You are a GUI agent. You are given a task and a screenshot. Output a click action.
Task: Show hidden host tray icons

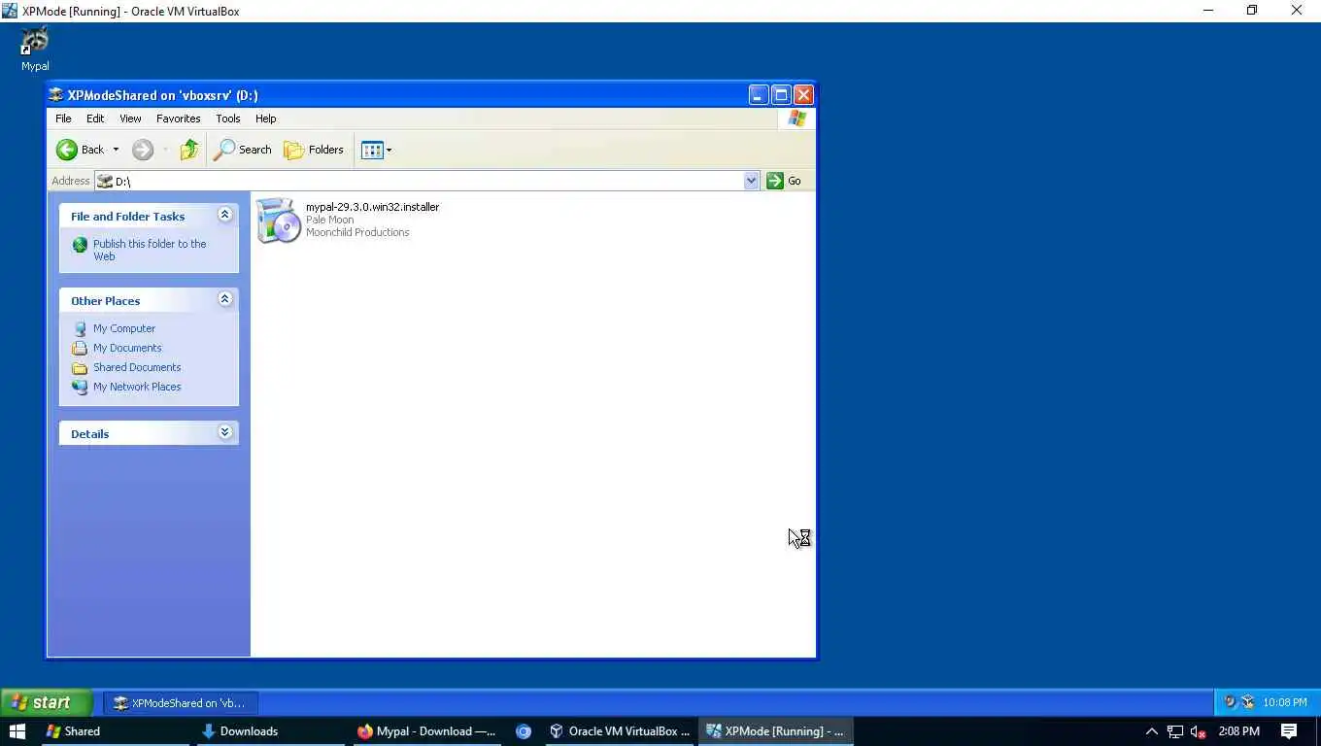[1152, 731]
